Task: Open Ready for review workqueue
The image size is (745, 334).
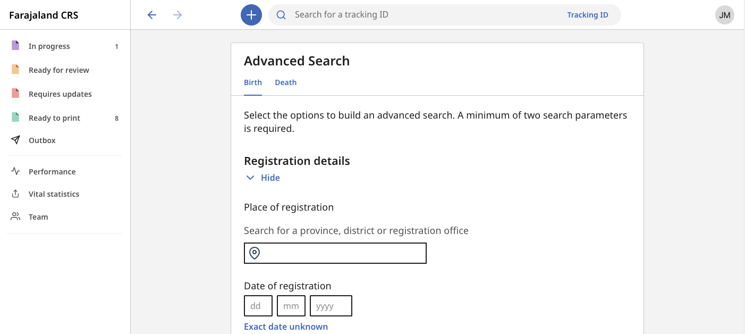Action: (58, 70)
